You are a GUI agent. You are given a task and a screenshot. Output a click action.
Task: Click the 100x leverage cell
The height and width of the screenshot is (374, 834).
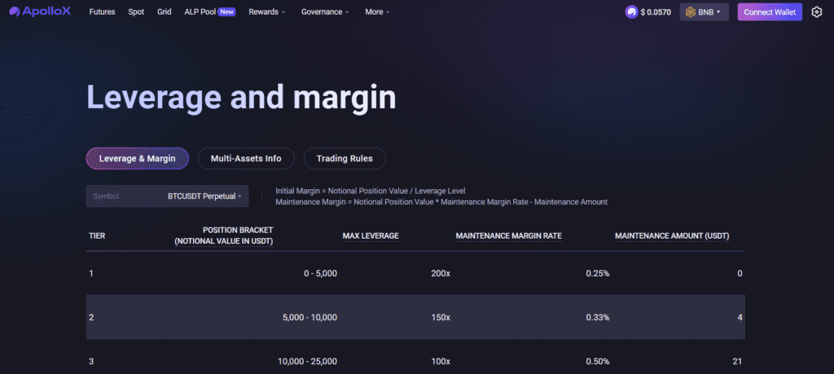point(441,362)
